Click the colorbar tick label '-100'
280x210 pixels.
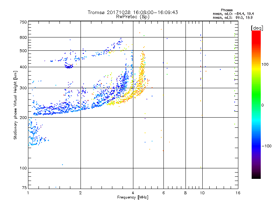[266, 146]
